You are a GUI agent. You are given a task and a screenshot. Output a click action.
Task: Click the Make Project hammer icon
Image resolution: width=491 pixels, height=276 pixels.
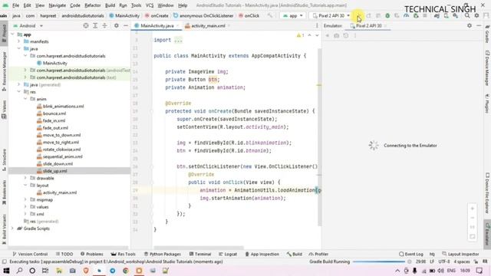(x=270, y=15)
